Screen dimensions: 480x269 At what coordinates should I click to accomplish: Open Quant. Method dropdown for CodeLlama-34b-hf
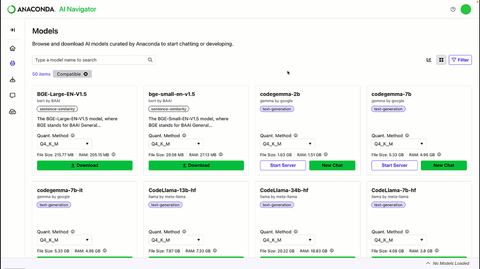tap(287, 240)
